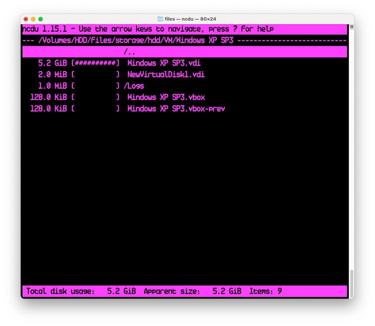Click the 2.0 MiB size value
The image size is (375, 326).
pos(52,74)
